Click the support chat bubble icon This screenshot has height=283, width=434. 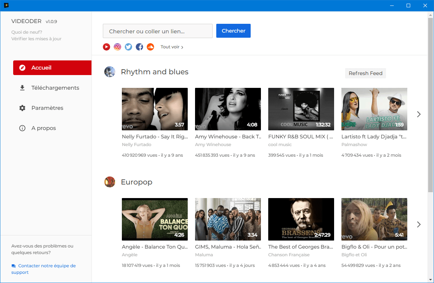[x=14, y=266]
